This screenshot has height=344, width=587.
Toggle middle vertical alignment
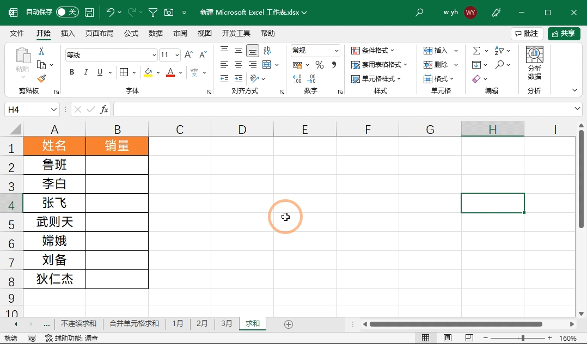pyautogui.click(x=239, y=51)
